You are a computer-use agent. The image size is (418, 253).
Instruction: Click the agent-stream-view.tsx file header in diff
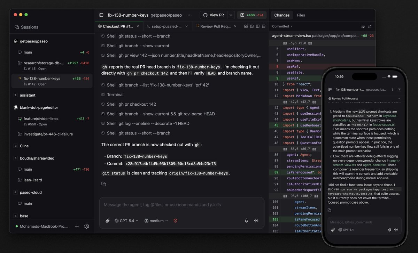(x=322, y=35)
